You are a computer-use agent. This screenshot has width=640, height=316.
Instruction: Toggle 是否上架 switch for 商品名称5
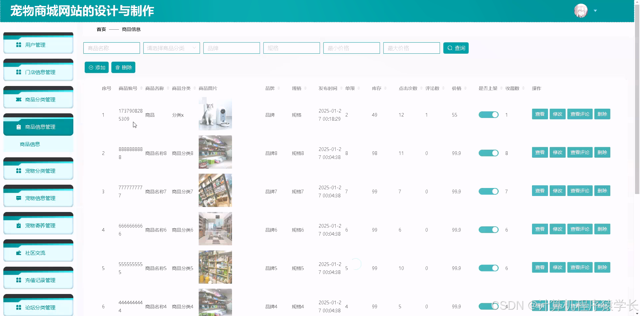coord(489,268)
